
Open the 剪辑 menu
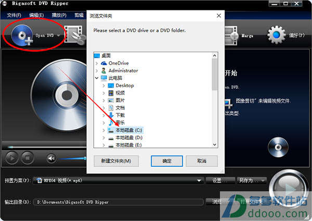(79, 15)
